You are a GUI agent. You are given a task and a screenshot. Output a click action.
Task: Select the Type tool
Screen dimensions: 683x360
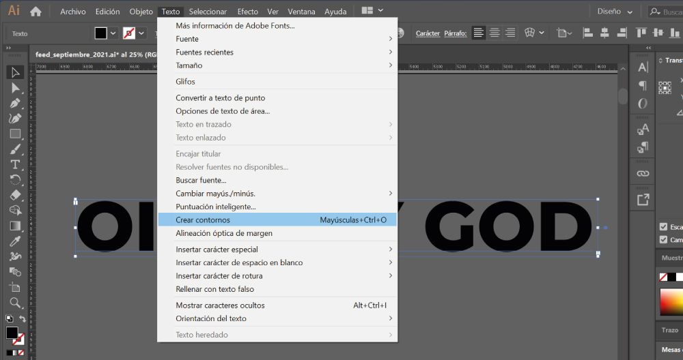[x=15, y=164]
